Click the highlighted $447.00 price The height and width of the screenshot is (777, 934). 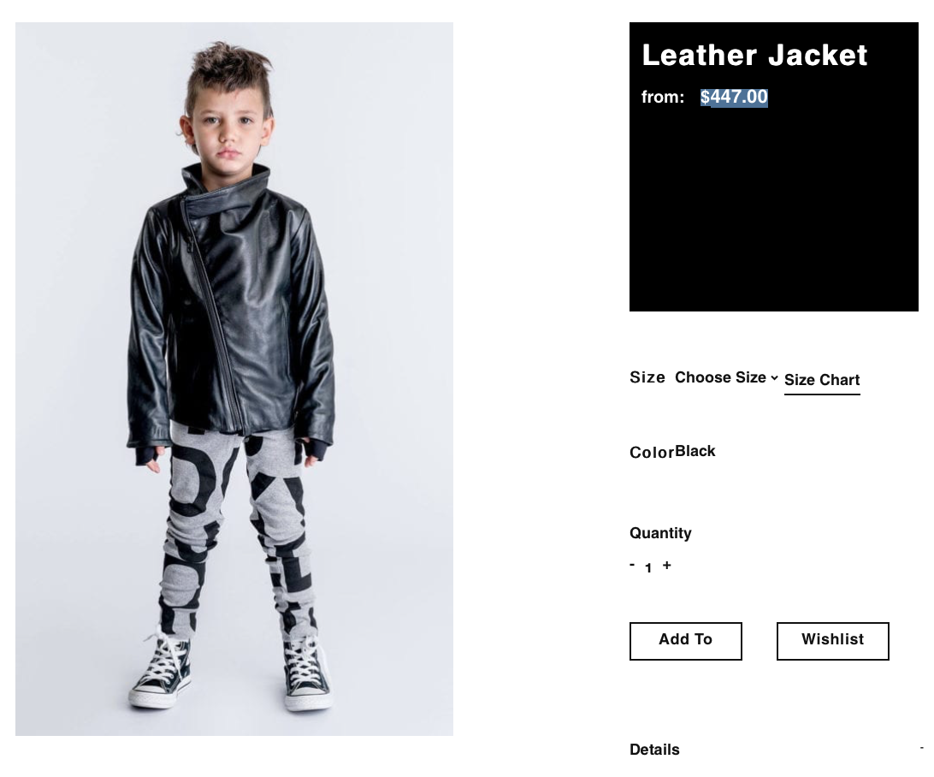[734, 97]
